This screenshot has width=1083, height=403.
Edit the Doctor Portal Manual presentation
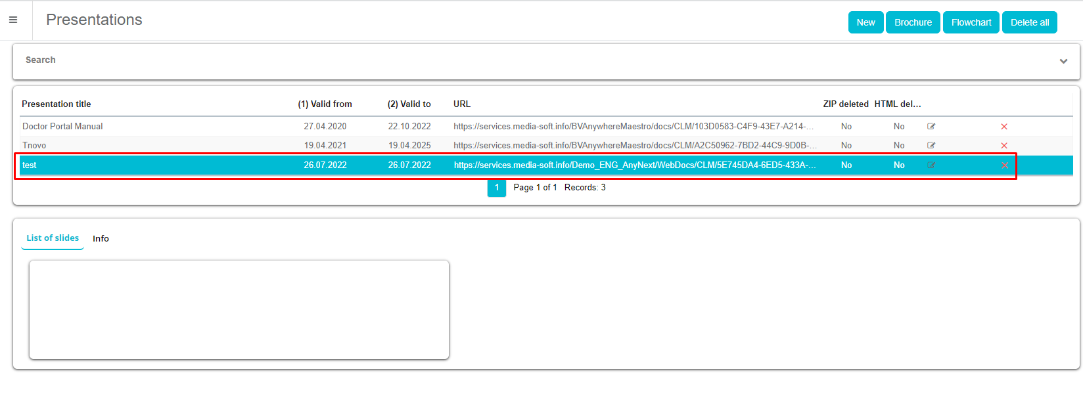931,126
